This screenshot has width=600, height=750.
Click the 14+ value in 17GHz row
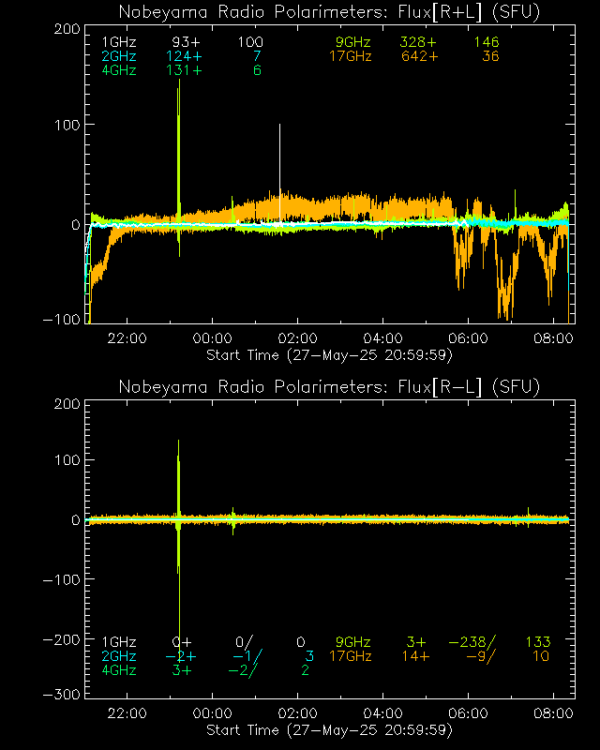416,655
